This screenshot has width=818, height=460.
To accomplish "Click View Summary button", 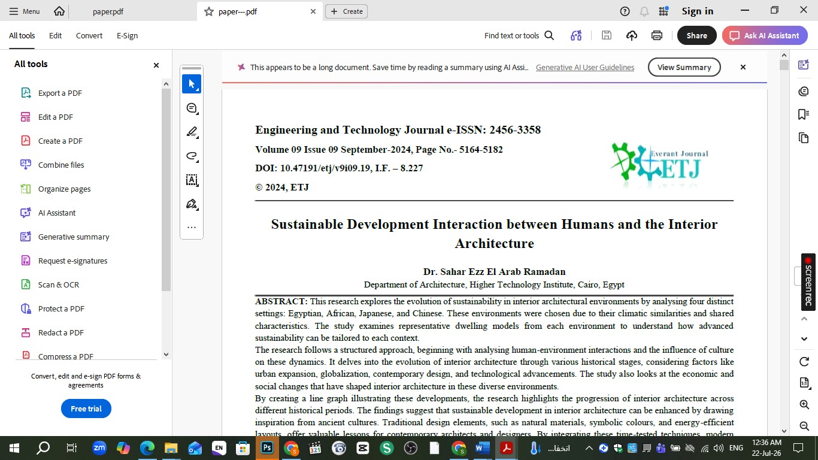I will coord(684,67).
